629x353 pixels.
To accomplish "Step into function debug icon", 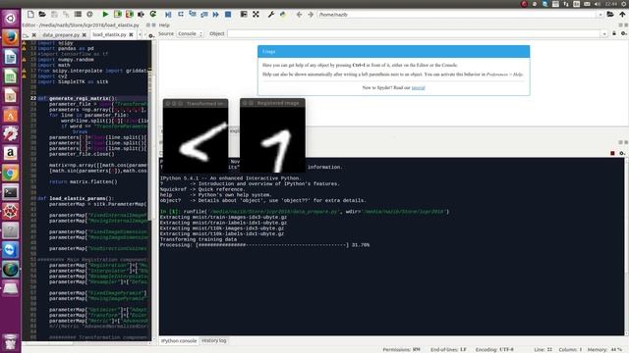I will (x=193, y=15).
